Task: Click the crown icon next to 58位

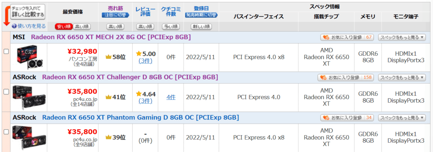Action: tap(109, 57)
